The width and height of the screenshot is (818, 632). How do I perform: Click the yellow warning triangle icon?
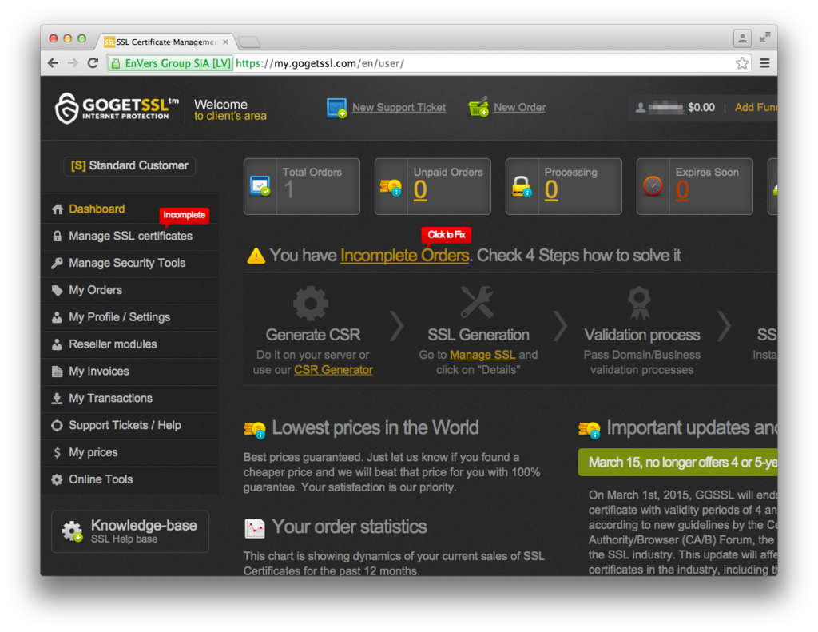[256, 256]
